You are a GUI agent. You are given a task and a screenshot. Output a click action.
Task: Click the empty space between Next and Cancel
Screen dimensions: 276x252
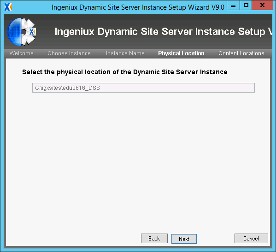coord(216,239)
